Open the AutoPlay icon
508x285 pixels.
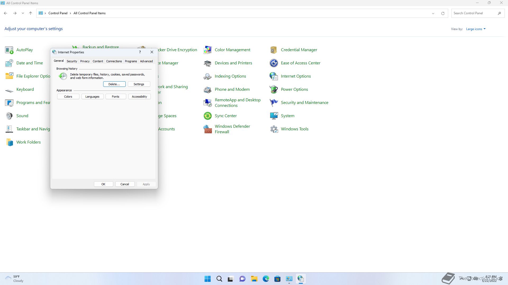click(9, 50)
